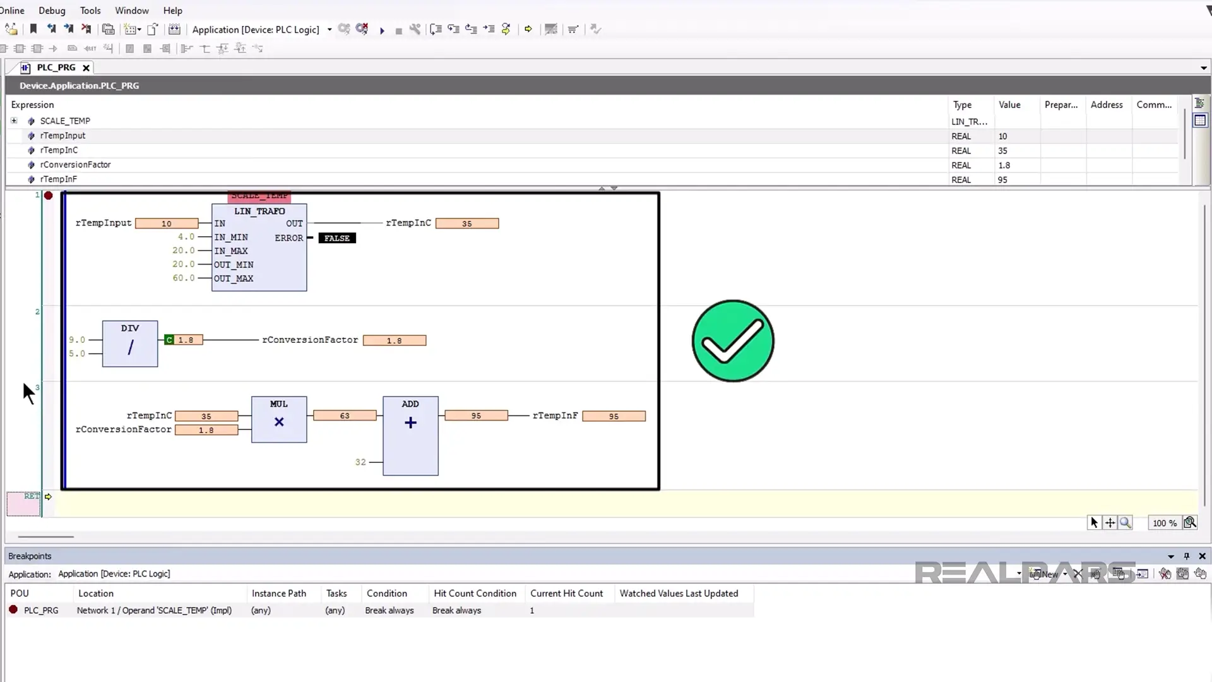Toggle breakpoint on PLC_PRG network 1
Image resolution: width=1212 pixels, height=682 pixels.
(x=48, y=195)
